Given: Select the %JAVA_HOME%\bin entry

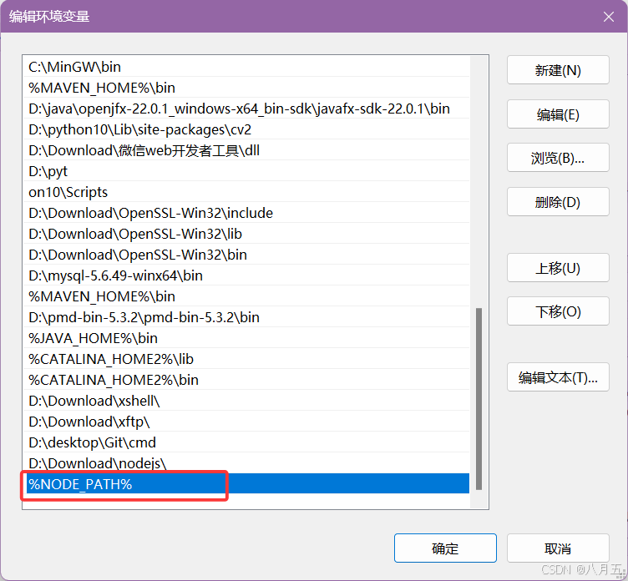Looking at the screenshot, I should click(246, 338).
